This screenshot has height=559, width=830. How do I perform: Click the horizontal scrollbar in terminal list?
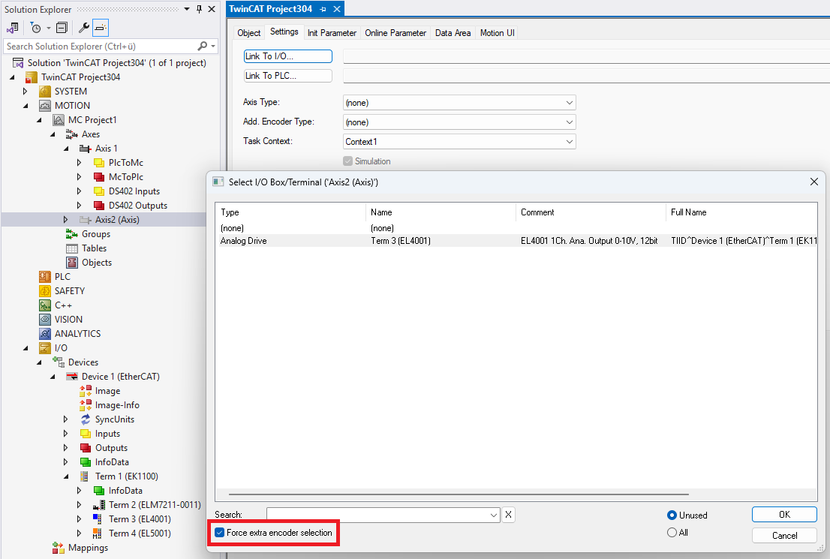point(459,494)
